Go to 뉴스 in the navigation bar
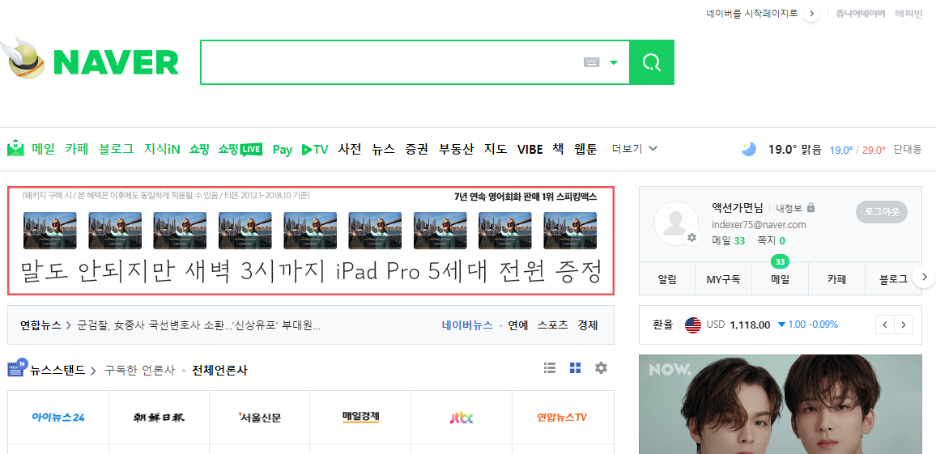The height and width of the screenshot is (454, 936). [x=383, y=149]
